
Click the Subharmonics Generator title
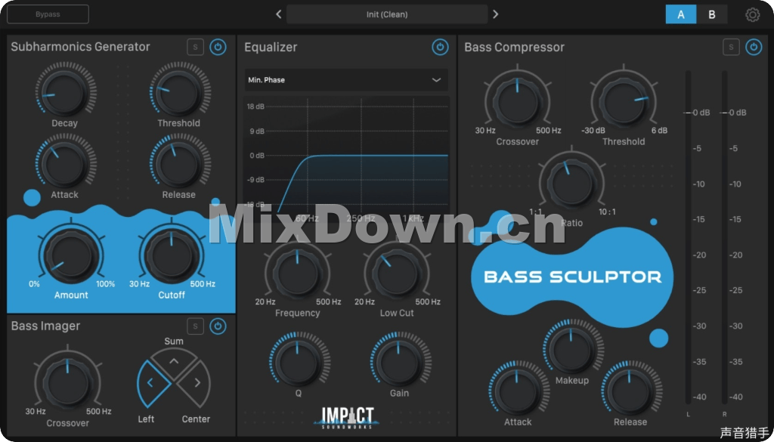pyautogui.click(x=80, y=47)
